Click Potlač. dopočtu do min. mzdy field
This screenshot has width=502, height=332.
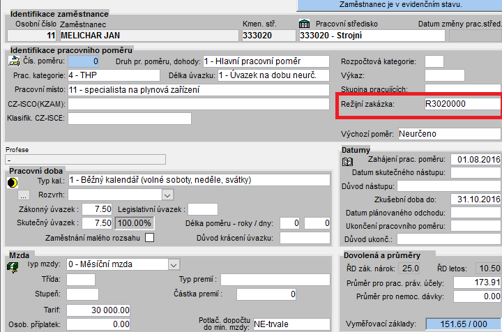291,324
